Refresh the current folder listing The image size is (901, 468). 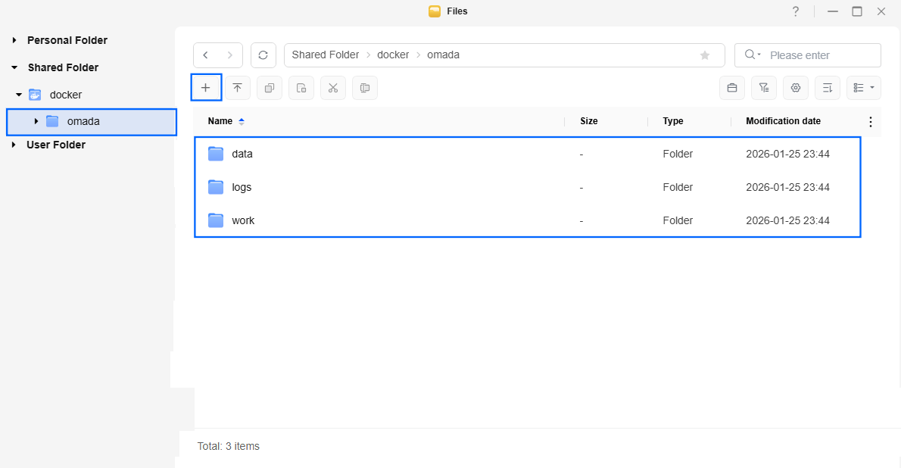263,55
